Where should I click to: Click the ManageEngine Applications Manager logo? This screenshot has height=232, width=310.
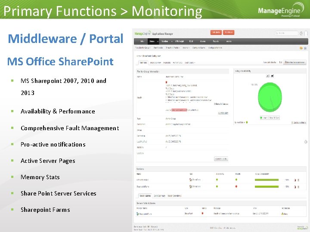[x=154, y=34]
